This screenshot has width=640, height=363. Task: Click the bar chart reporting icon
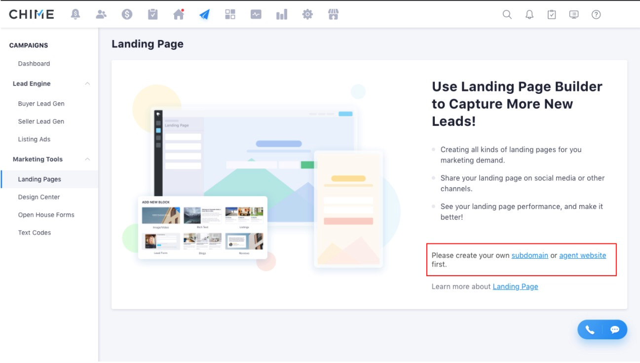coord(282,14)
